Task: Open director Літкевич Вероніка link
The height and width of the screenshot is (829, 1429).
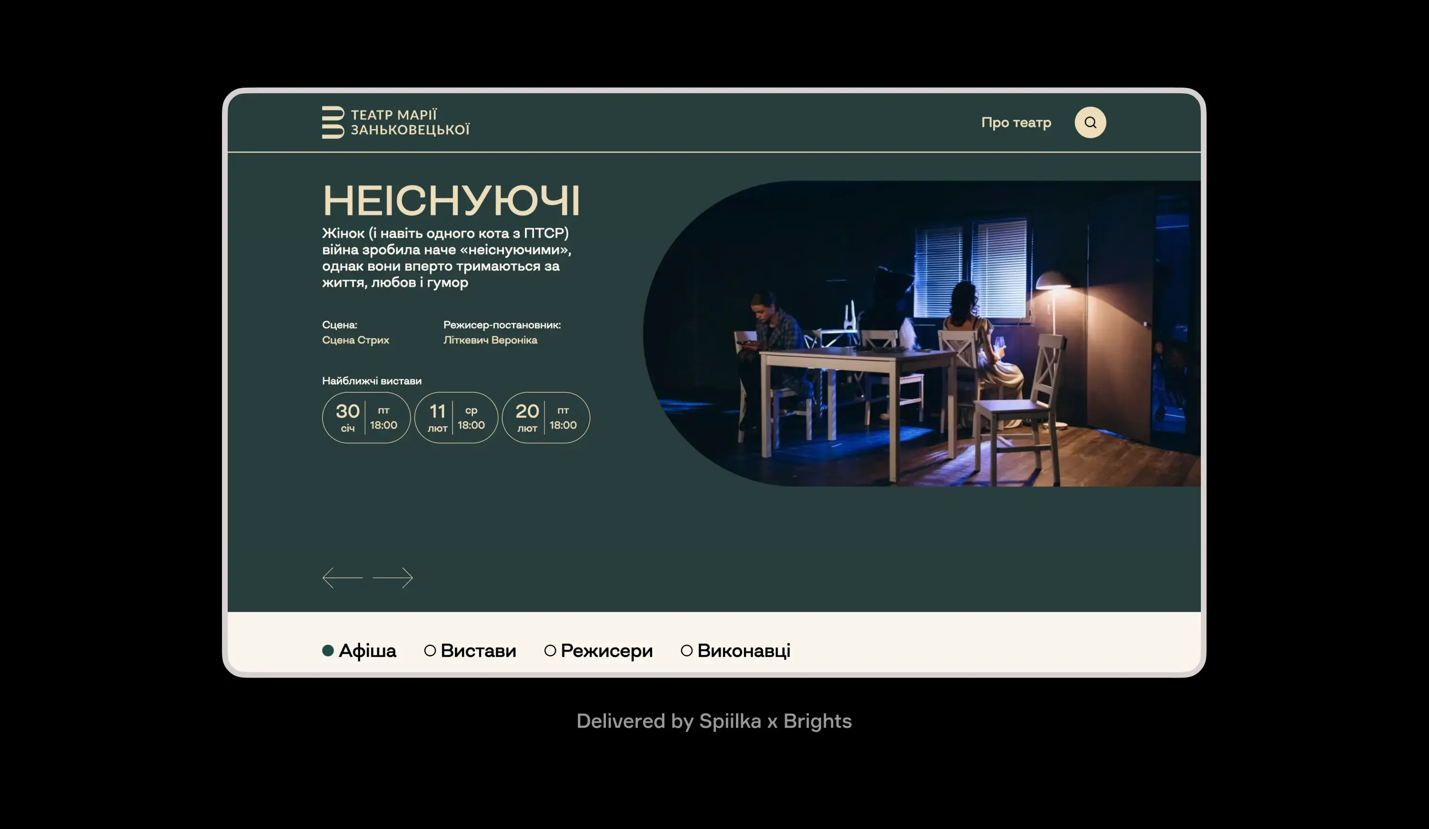Action: point(491,340)
